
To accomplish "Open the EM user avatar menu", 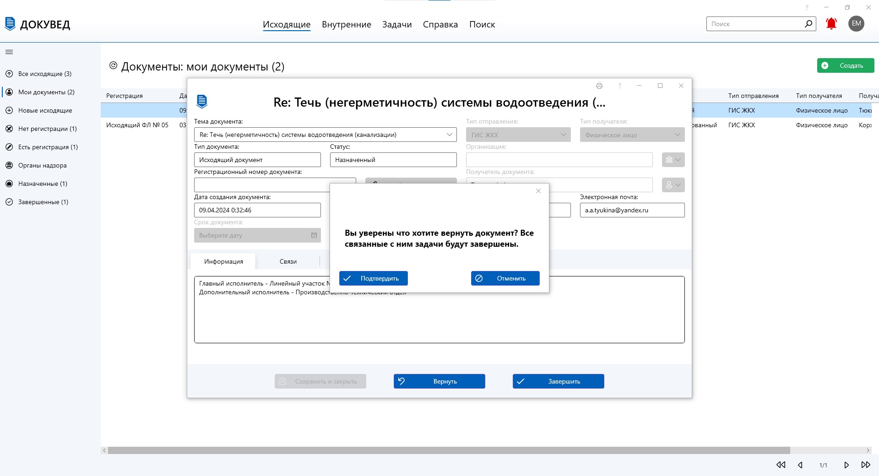I will click(856, 24).
